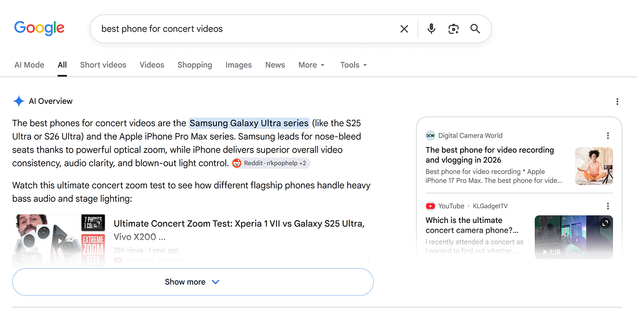Click the Reddit logo in source chip

(x=237, y=163)
